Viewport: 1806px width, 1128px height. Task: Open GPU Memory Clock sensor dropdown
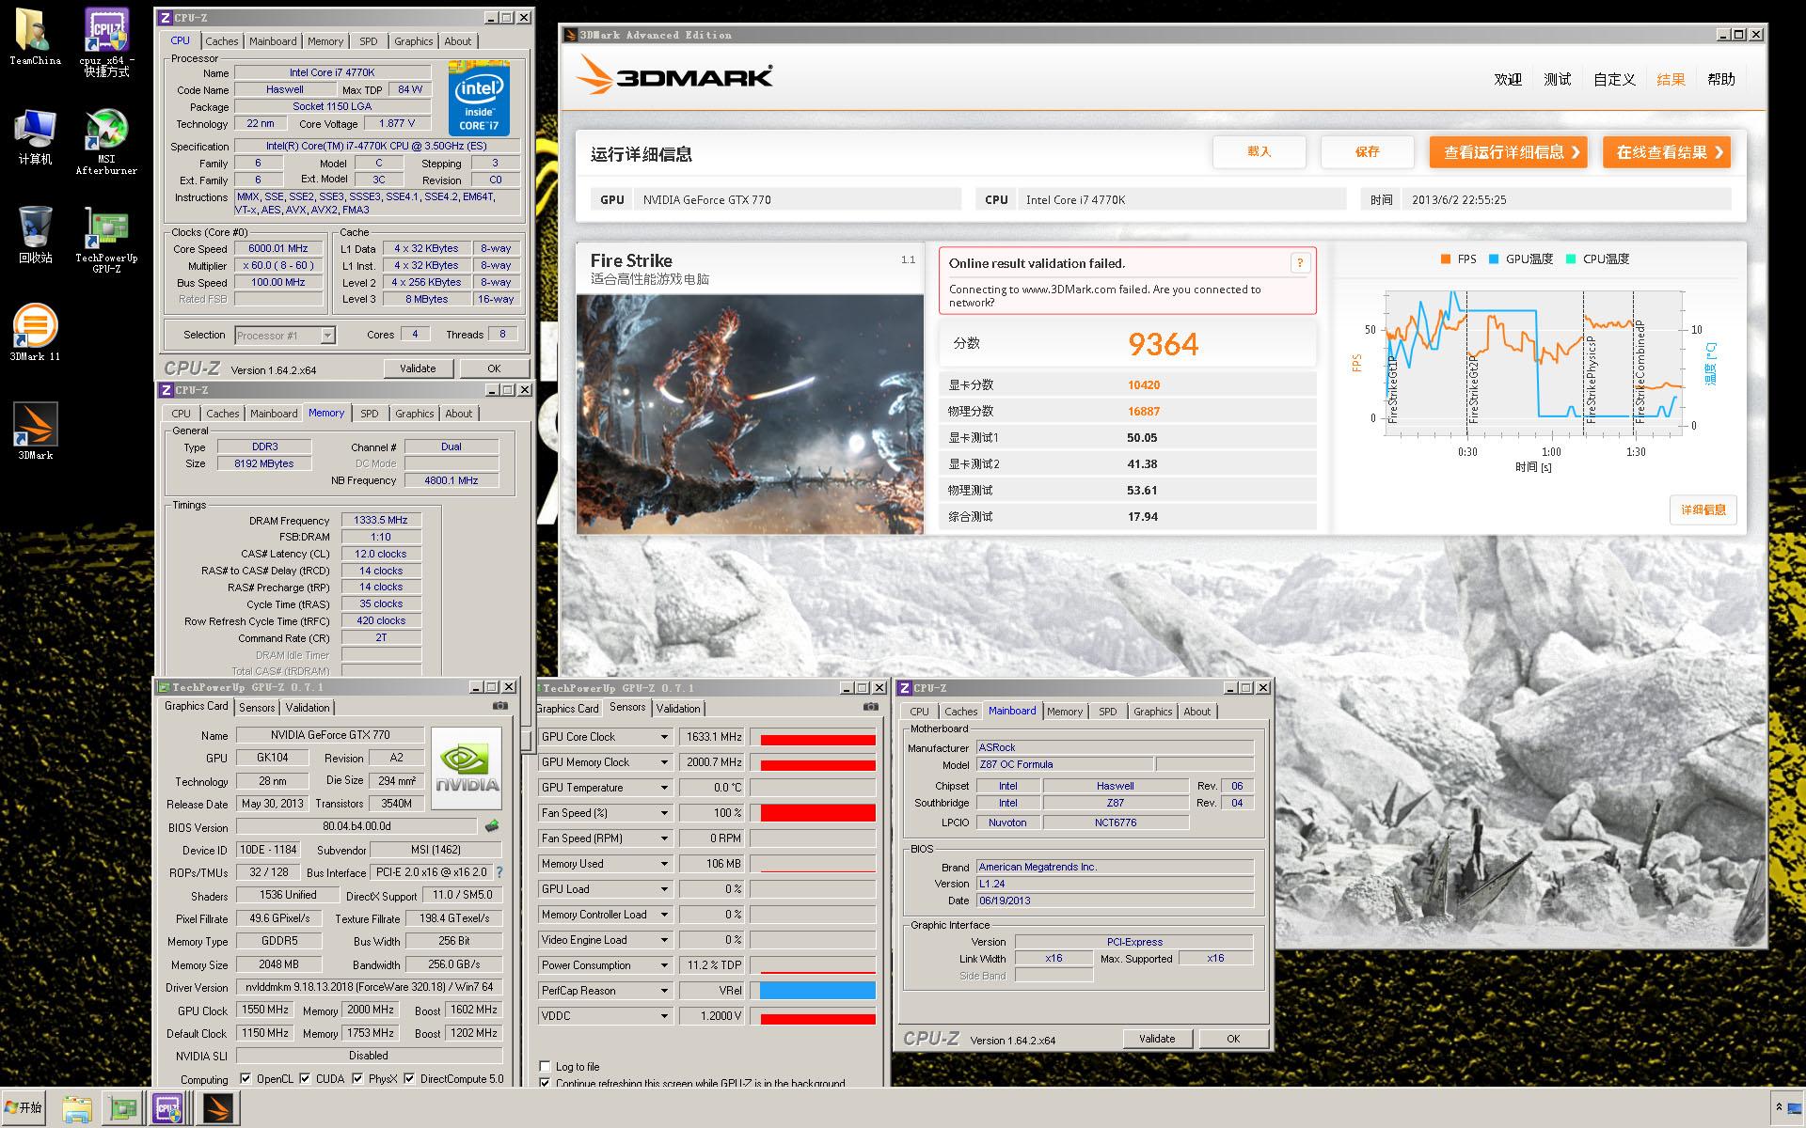[x=664, y=762]
